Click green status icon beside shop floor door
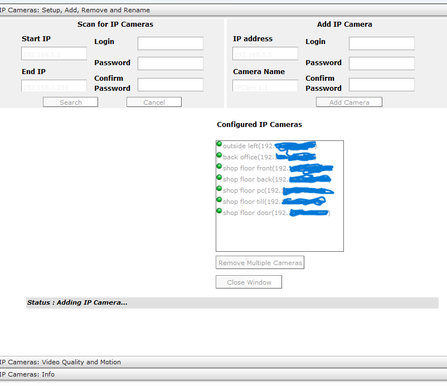Image resolution: width=447 pixels, height=386 pixels. coord(219,211)
